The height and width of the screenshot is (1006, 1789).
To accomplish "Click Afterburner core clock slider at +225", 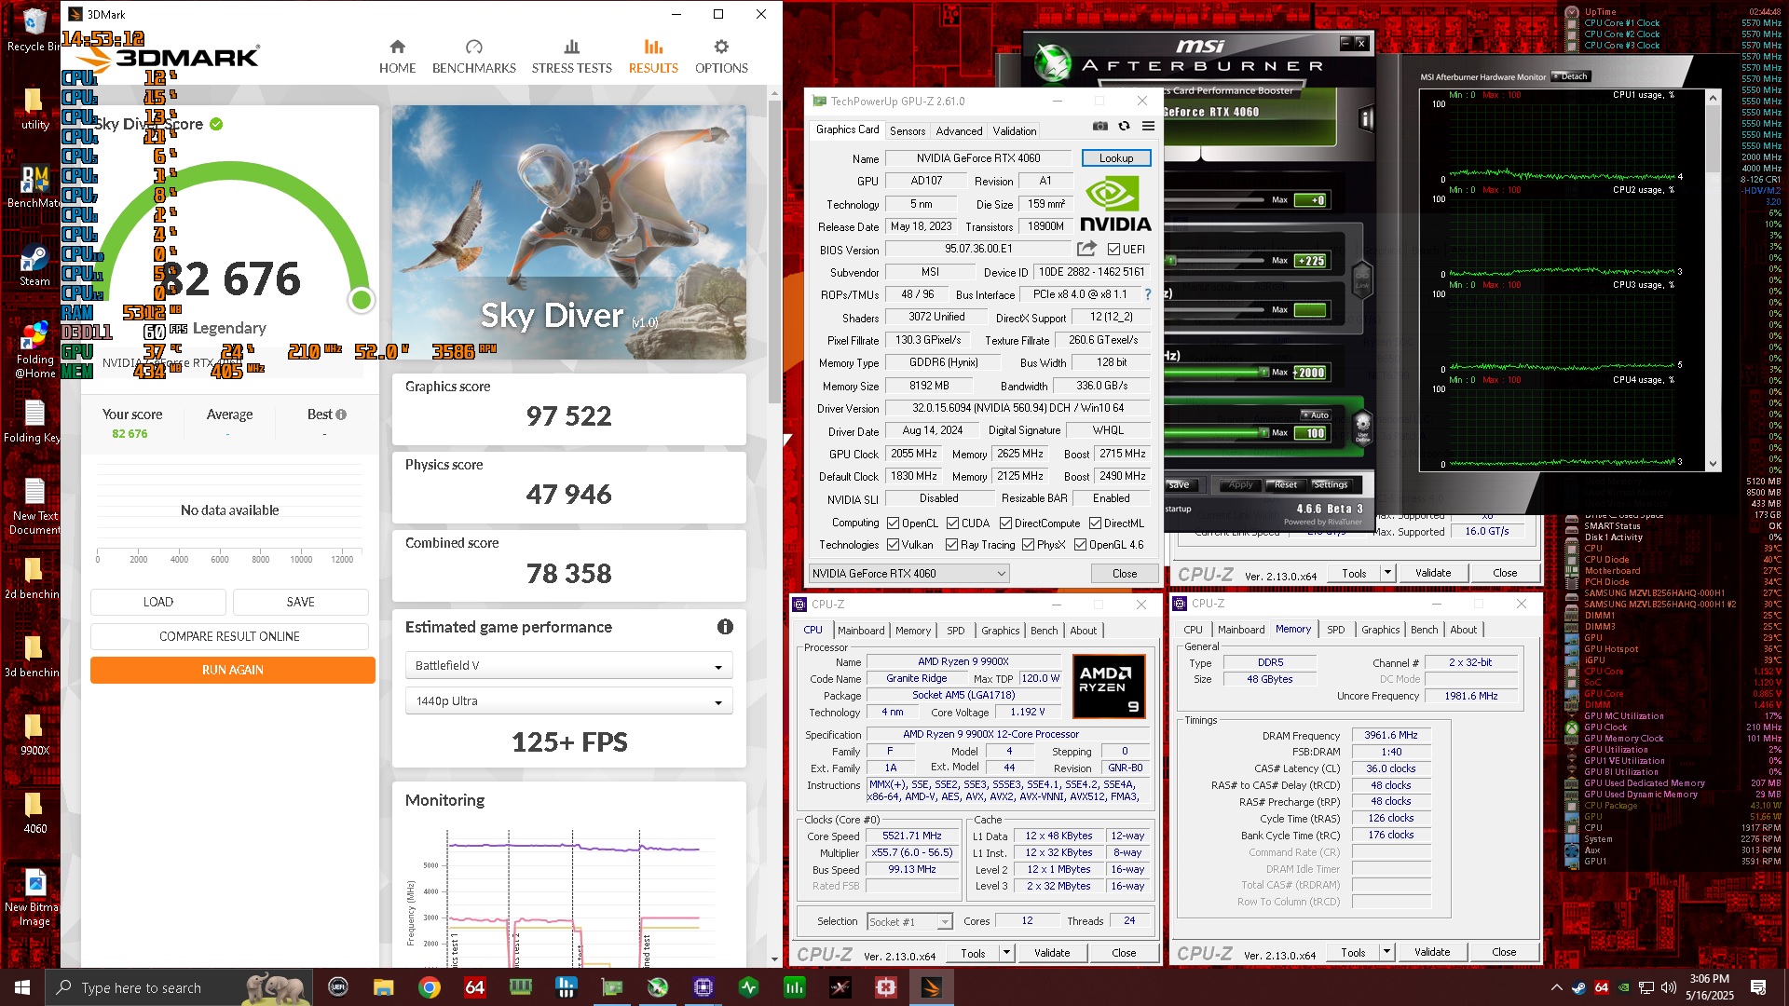I will (x=1170, y=261).
